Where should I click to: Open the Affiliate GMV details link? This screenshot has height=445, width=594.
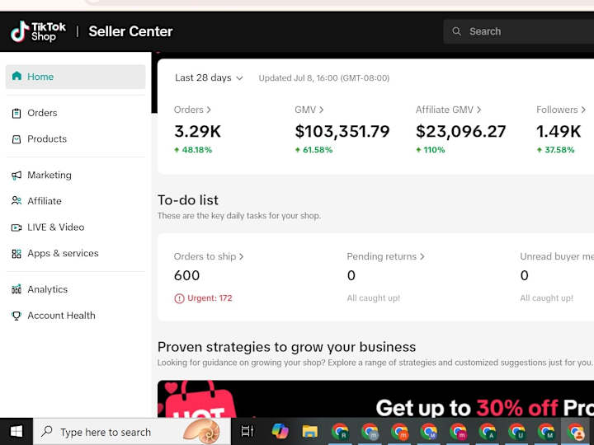click(x=449, y=110)
